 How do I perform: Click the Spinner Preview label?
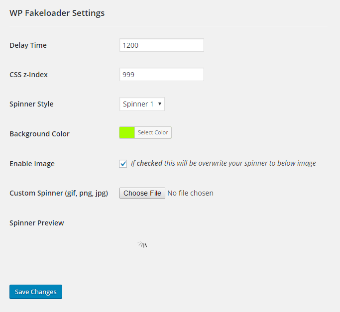(x=37, y=222)
